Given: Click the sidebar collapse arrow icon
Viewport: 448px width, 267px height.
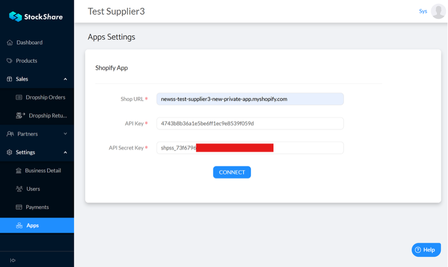Looking at the screenshot, I should pos(13,260).
